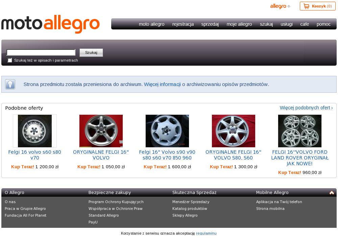Click the lightbulb info icon
This screenshot has height=240, width=338.
coord(10,84)
